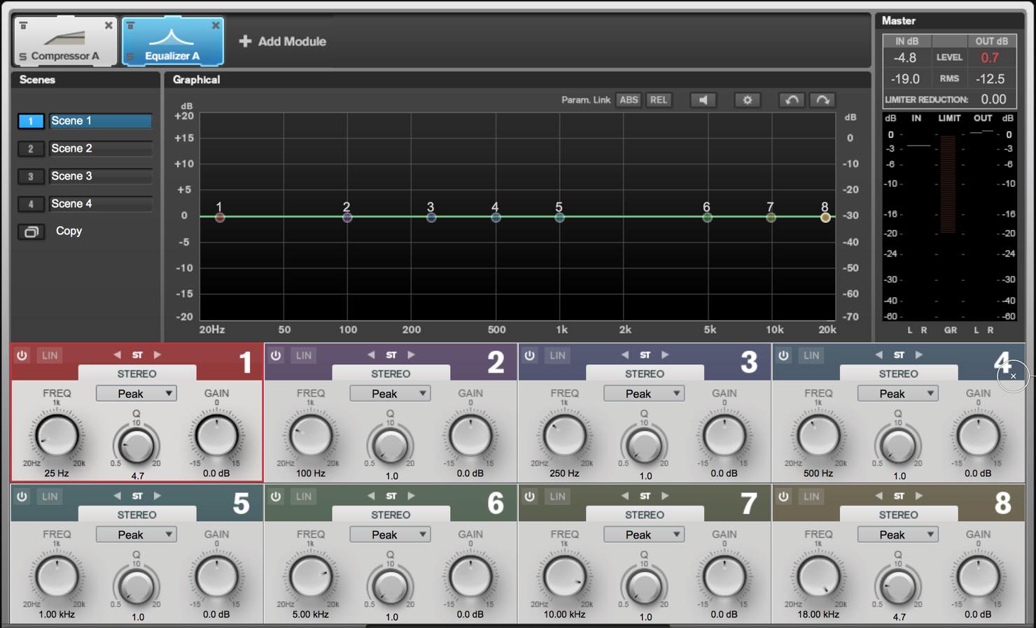This screenshot has width=1036, height=628.
Task: Select the STEREO tab on band 2
Action: pyautogui.click(x=391, y=373)
